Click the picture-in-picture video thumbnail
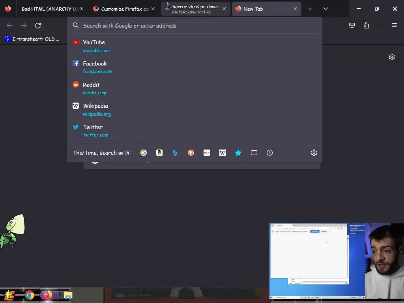404x303 pixels. [x=337, y=261]
